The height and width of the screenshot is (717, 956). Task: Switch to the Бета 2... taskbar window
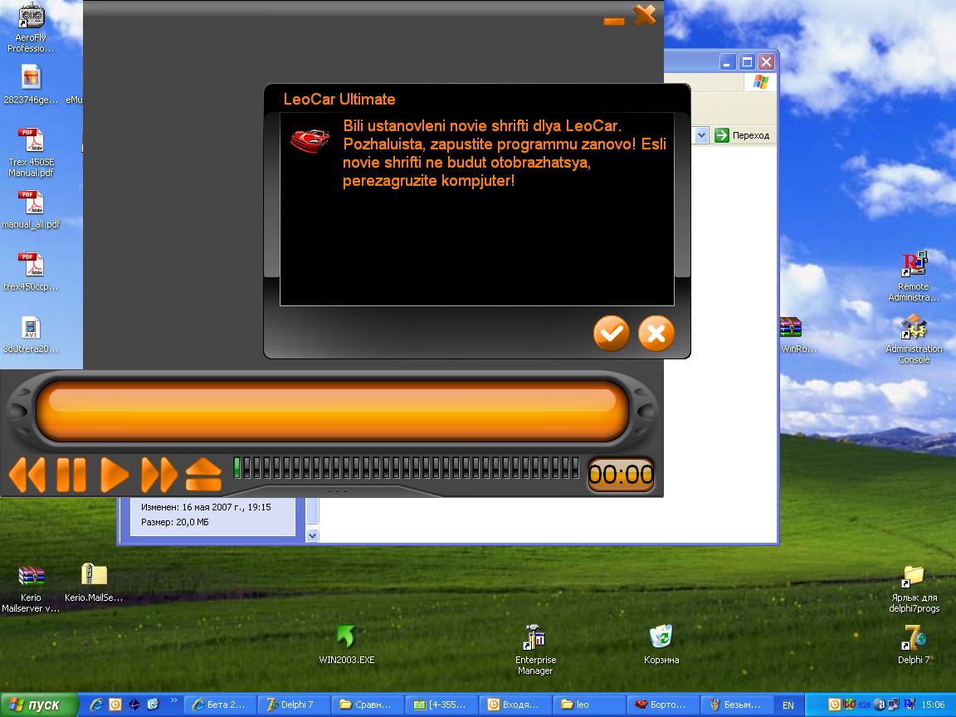[x=219, y=705]
